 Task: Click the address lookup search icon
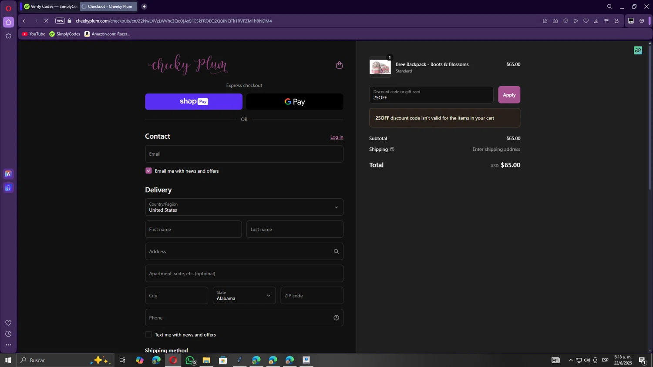336,251
